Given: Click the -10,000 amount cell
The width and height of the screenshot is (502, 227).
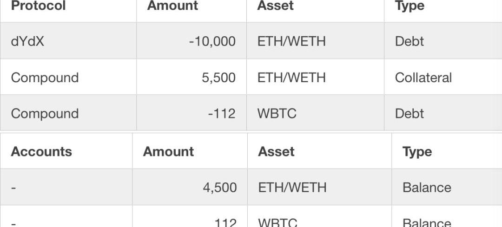Looking at the screenshot, I should [x=212, y=41].
